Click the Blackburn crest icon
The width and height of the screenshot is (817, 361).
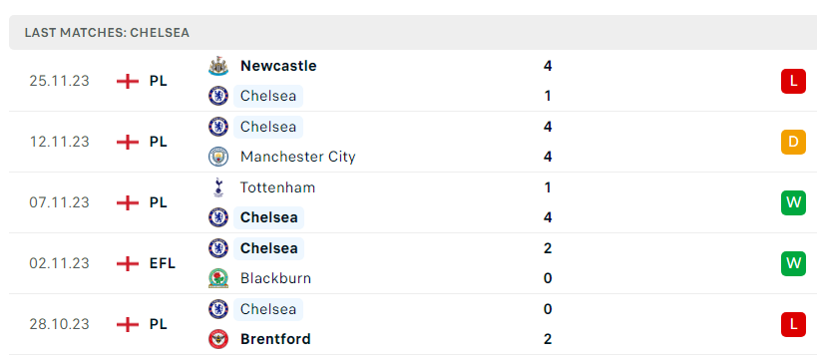(218, 278)
